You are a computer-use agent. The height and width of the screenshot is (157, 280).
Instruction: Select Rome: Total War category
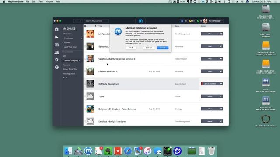pyautogui.click(x=70, y=69)
